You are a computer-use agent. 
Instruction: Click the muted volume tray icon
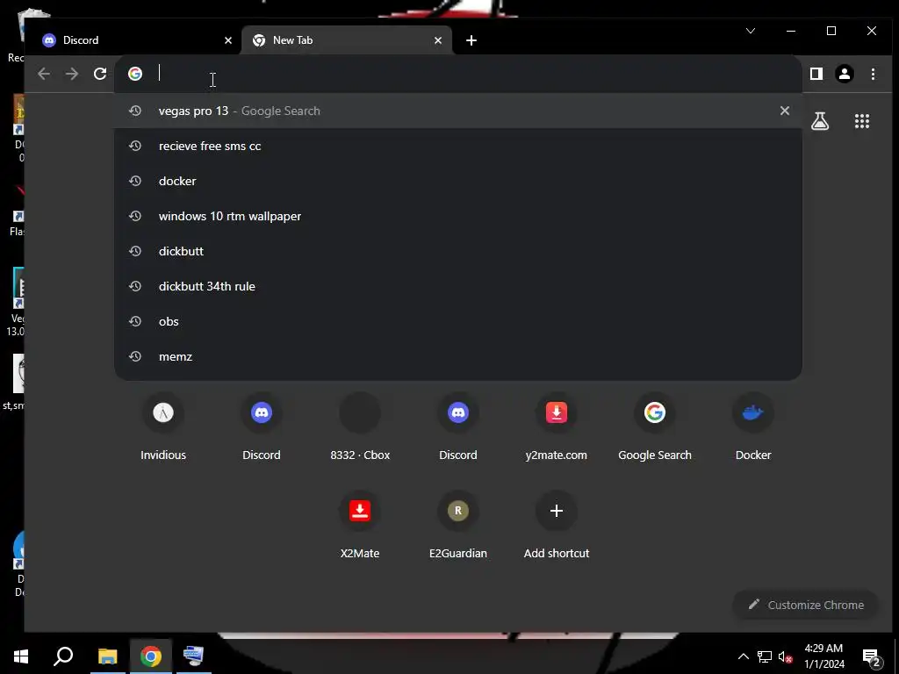(785, 656)
